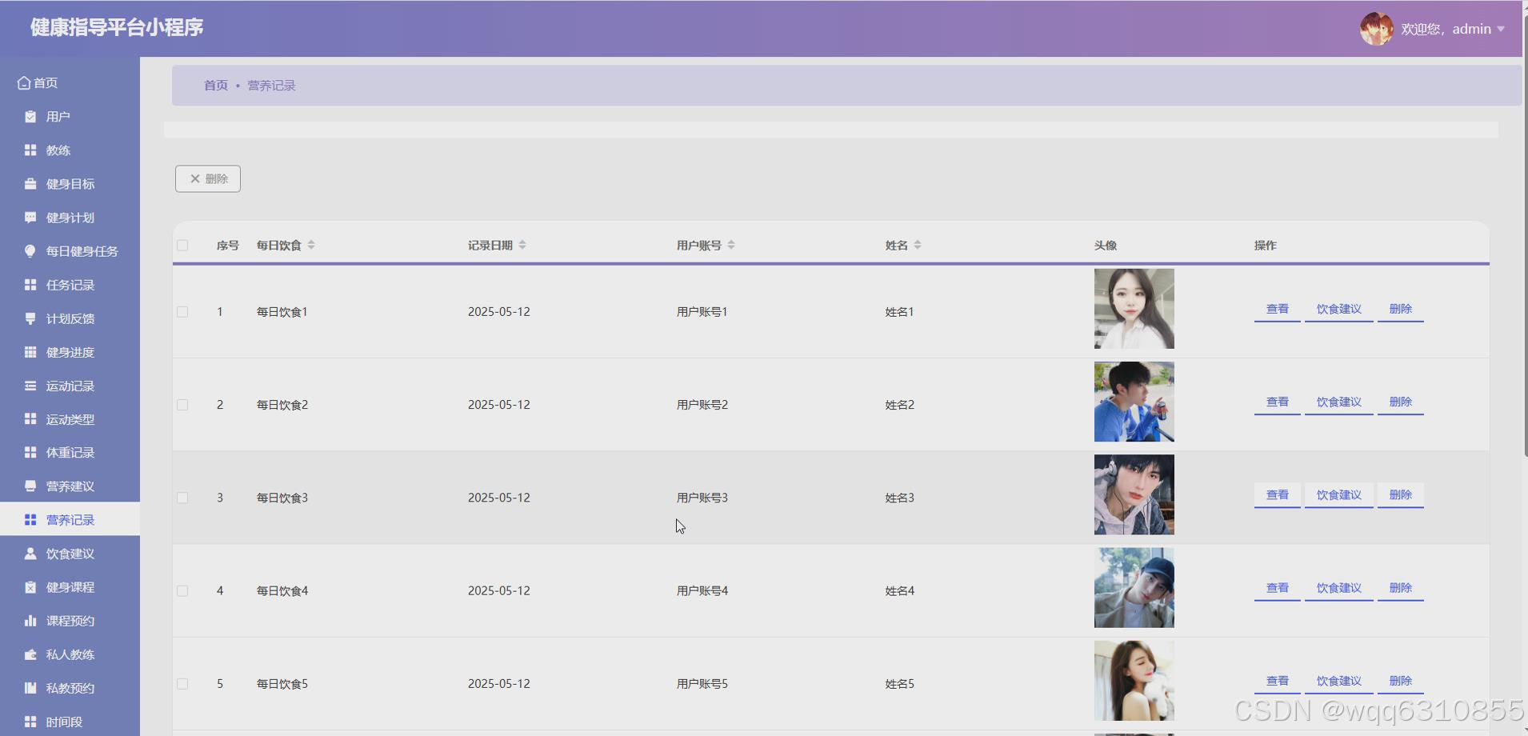Image resolution: width=1528 pixels, height=736 pixels.
Task: Click the 任务记录 grid icon
Action: (30, 285)
